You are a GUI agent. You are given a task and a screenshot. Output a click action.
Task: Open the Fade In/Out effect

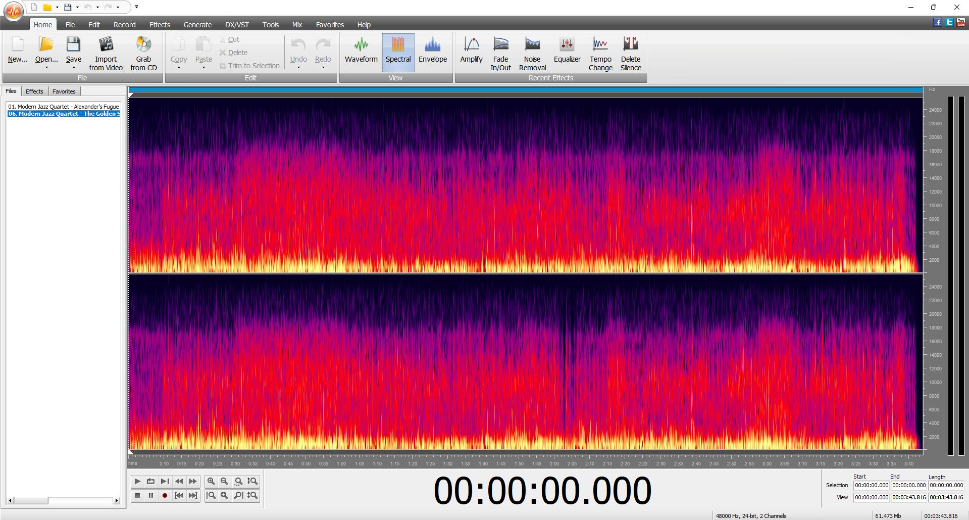point(500,53)
